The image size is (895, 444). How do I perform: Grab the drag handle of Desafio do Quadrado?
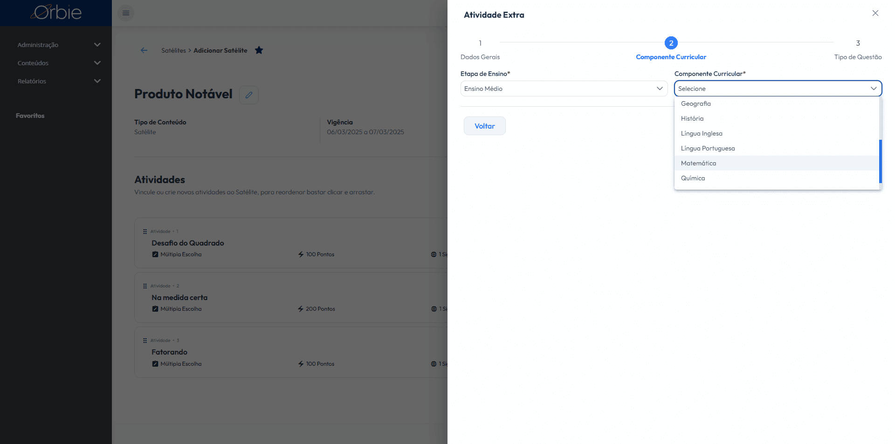[x=145, y=232]
